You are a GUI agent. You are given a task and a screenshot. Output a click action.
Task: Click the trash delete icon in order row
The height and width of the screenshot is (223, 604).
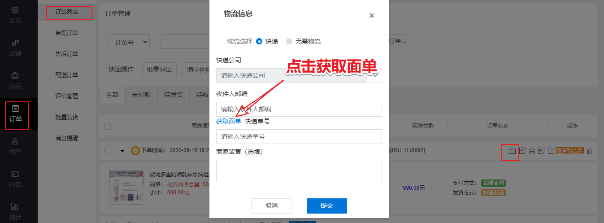[589, 151]
